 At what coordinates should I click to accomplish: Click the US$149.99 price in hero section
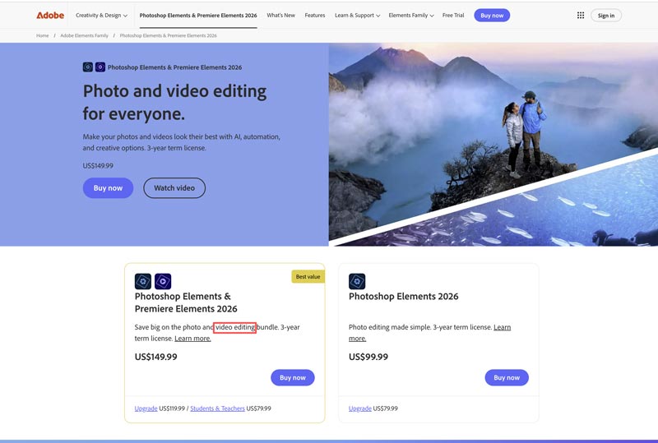point(98,166)
